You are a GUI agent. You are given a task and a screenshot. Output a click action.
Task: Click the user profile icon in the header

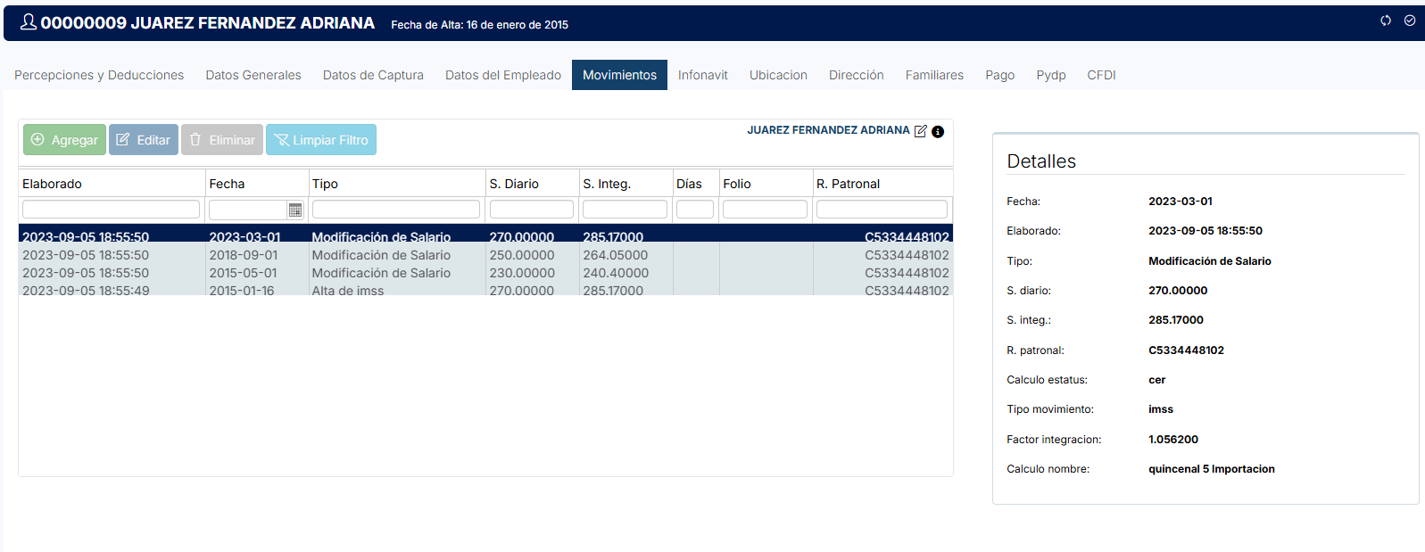pyautogui.click(x=29, y=22)
